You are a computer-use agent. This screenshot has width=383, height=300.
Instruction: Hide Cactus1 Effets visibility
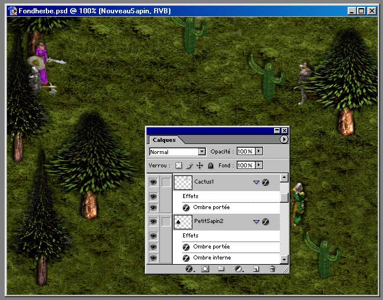coord(153,196)
